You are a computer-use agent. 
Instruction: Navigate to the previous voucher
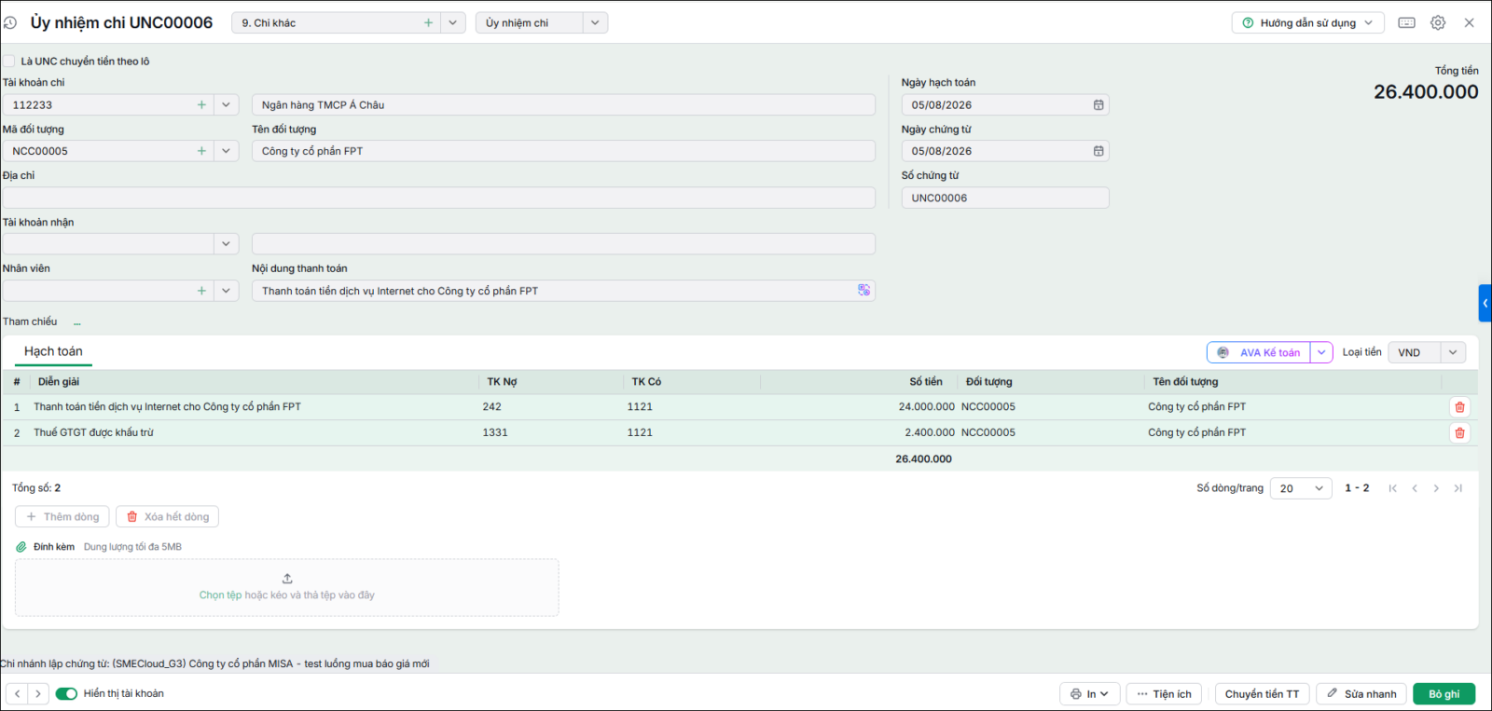(17, 693)
